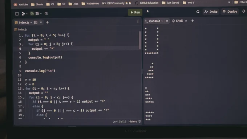Close the Console tab
The image size is (247, 139).
pos(167,21)
